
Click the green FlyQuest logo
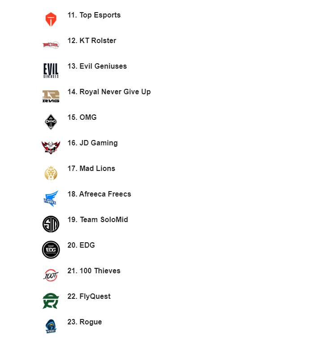51,301
